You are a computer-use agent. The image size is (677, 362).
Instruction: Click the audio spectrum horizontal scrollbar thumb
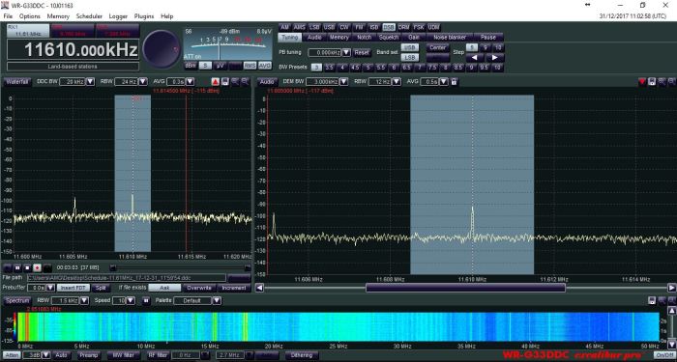click(465, 288)
